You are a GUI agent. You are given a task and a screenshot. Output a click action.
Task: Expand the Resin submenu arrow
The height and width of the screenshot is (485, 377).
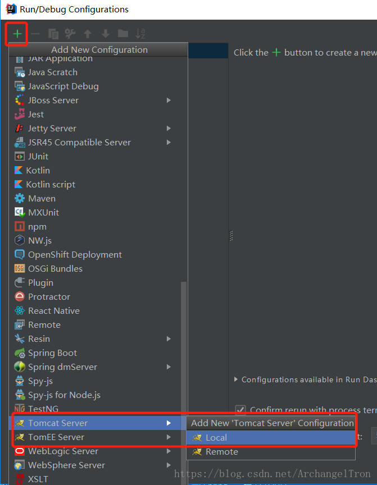tap(169, 338)
